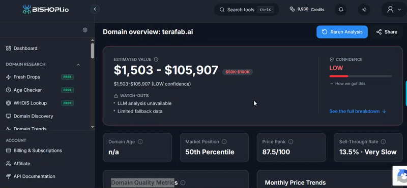
Task: Click the Confidence shield icon
Action: click(332, 59)
